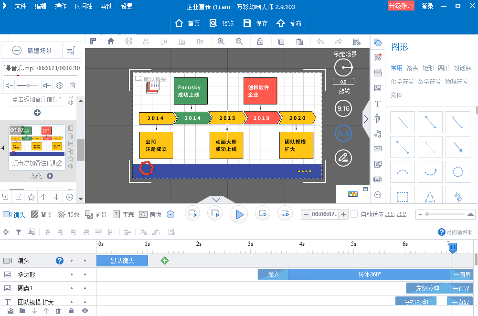The width and height of the screenshot is (478, 316).
Task: Toggle the lock icon in canvas toolbar
Action: tap(260, 42)
